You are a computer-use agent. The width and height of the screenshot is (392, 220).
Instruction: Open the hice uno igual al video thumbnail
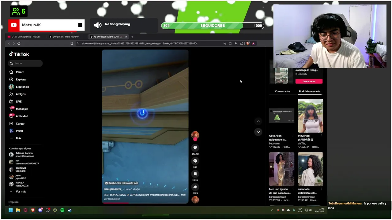click(282, 169)
